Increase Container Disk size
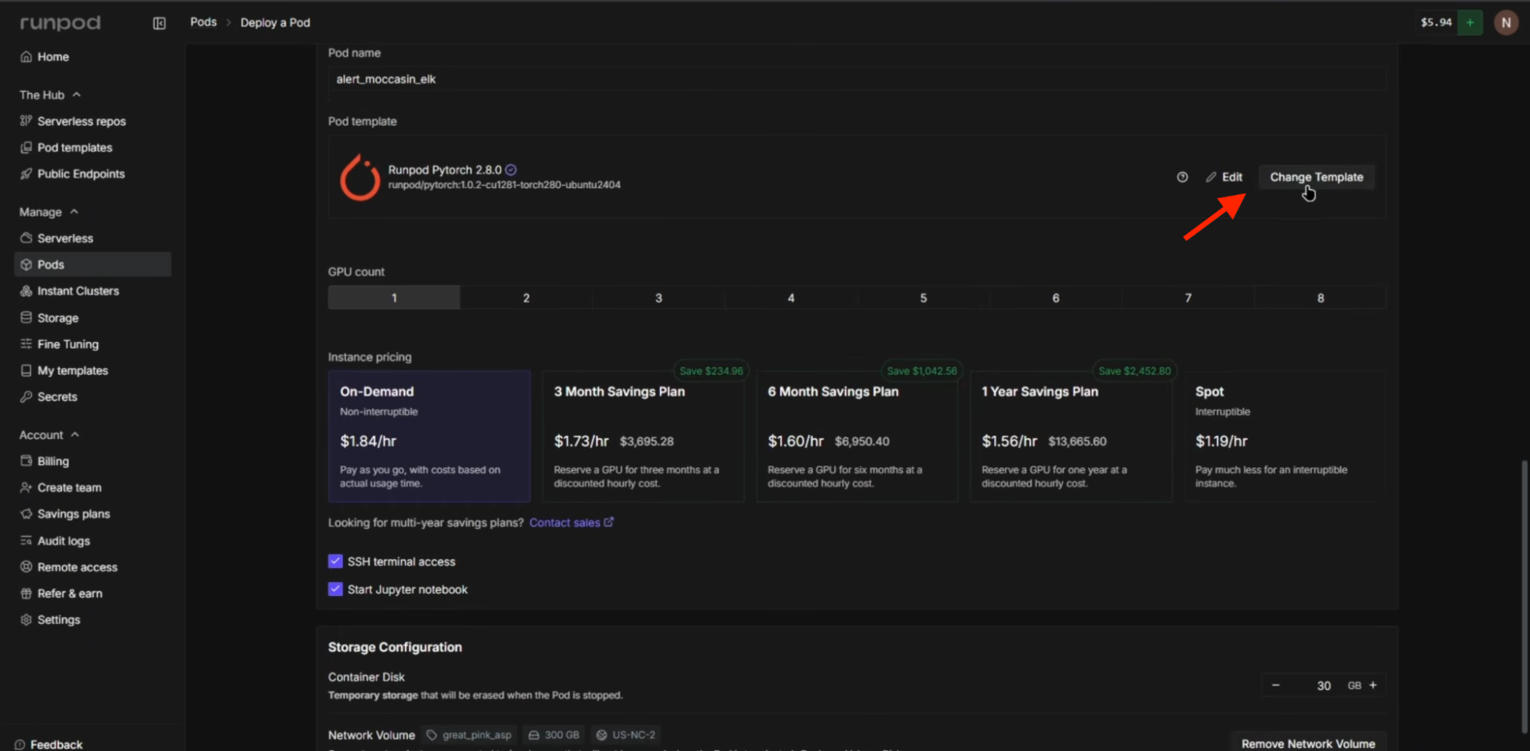Viewport: 1530px width, 751px height. [1373, 685]
